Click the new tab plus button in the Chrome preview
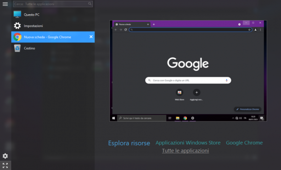This screenshot has height=170, width=281. coord(154,24)
